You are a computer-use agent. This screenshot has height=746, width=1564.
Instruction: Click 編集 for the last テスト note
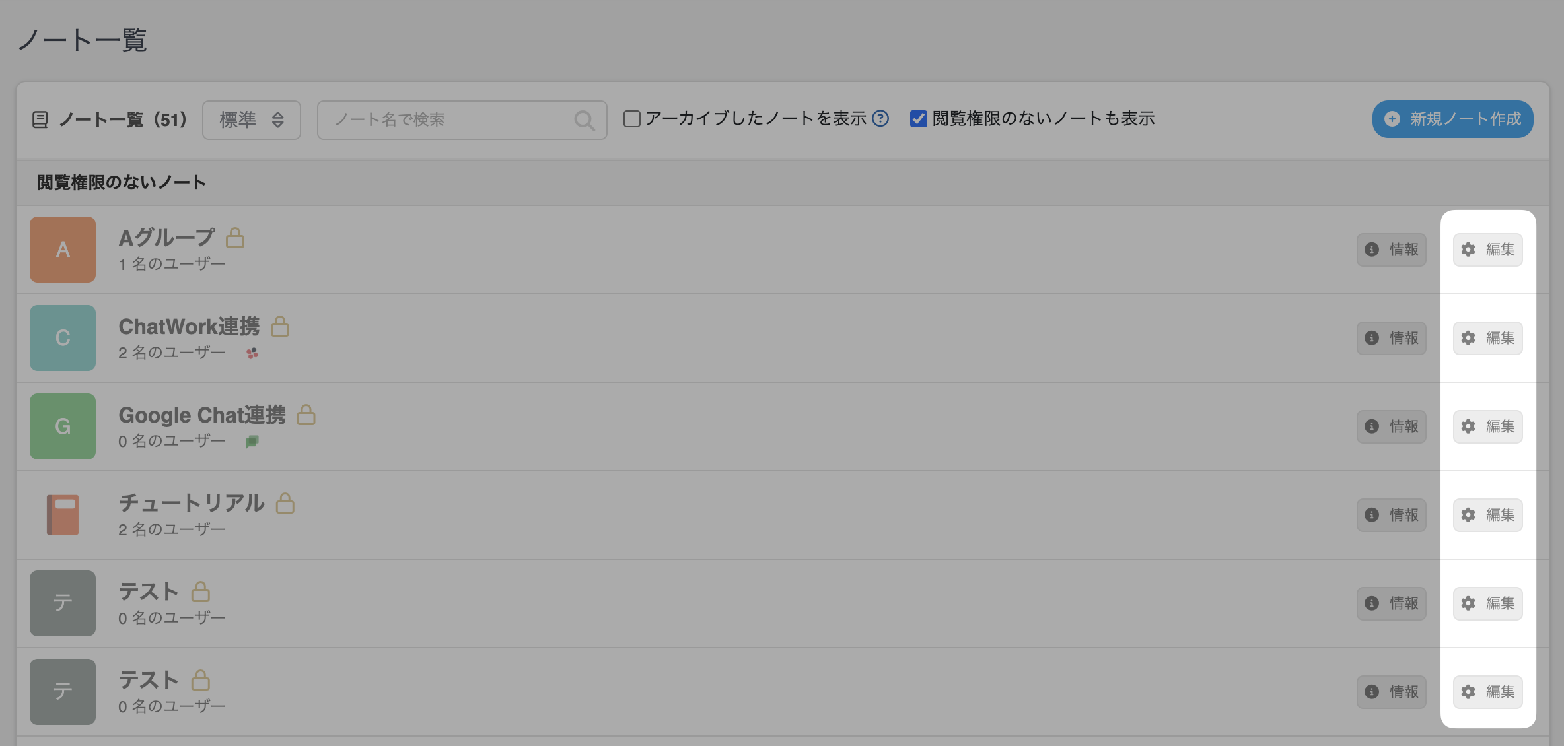coord(1487,692)
